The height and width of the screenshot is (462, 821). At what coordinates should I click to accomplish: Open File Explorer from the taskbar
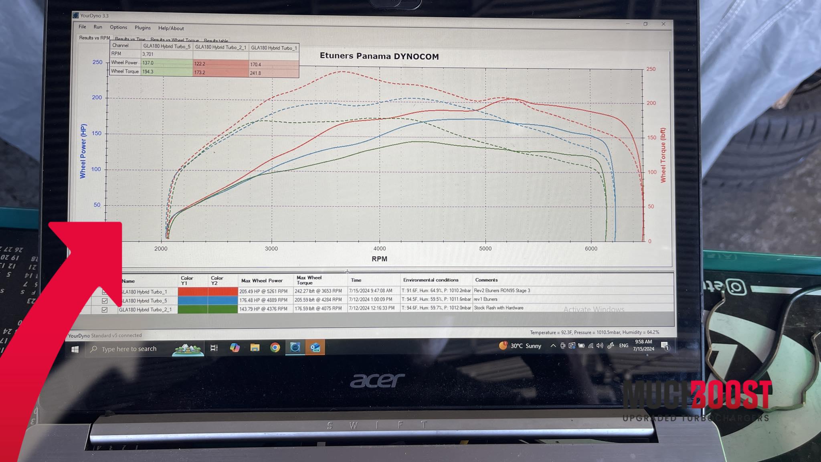point(255,347)
